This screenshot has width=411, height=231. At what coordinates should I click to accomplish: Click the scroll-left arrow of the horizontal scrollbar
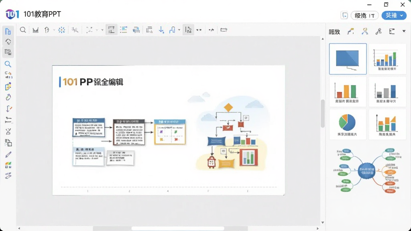pos(19,228)
